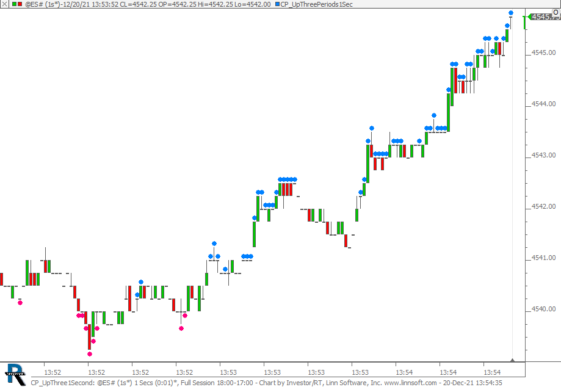Click the 4544.00 price scale label

tap(543, 104)
